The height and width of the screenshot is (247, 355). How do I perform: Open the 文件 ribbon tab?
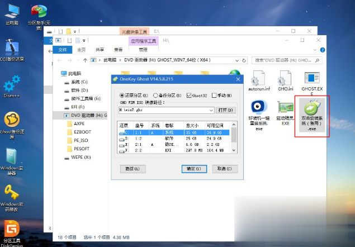pyautogui.click(x=63, y=50)
